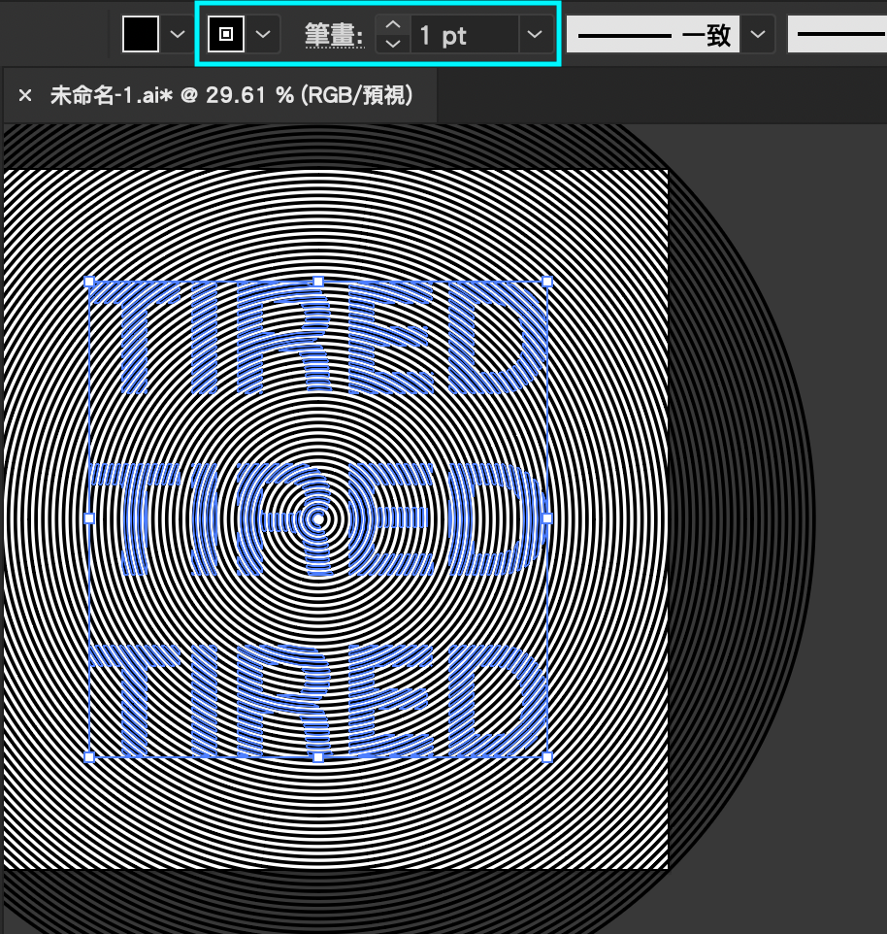The width and height of the screenshot is (887, 934).
Task: Decrease stroke weight with down arrow
Action: (x=393, y=44)
